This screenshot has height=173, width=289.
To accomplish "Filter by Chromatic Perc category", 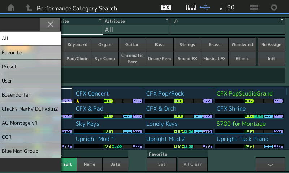I will pos(132,59).
